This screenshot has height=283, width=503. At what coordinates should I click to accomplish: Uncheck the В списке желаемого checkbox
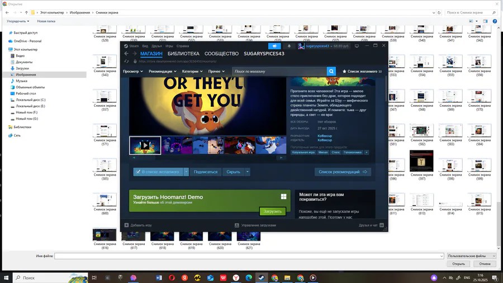[138, 172]
